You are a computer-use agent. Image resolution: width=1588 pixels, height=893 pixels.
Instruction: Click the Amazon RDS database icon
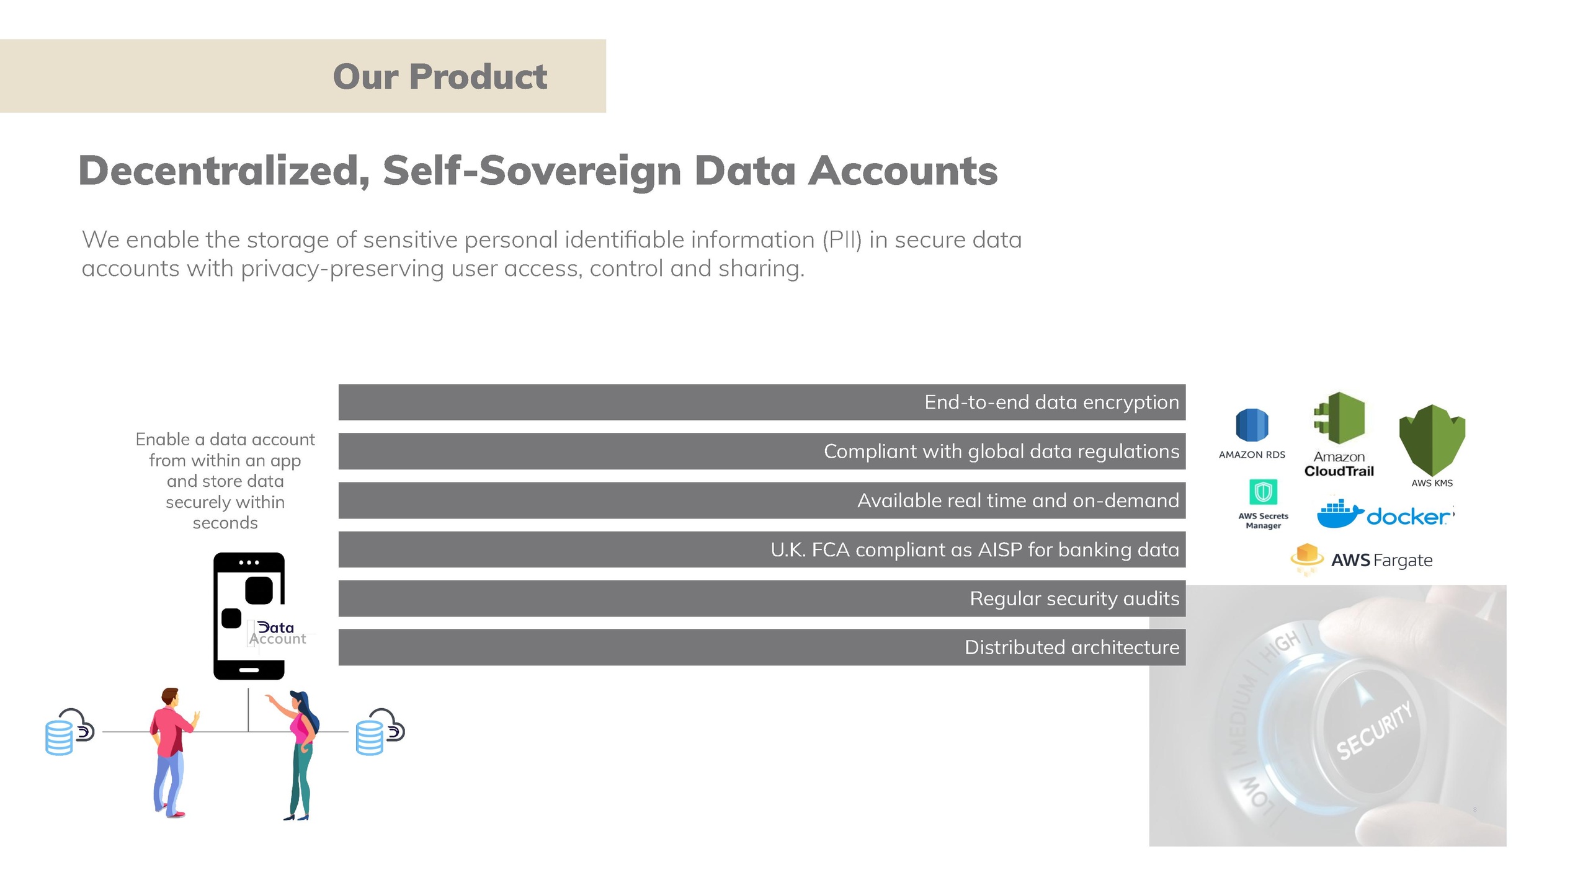[1252, 425]
